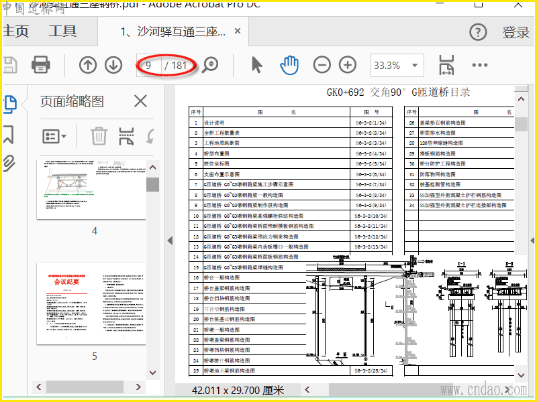The image size is (537, 402).
Task: Click the fit-width scrolling mode icon
Action: (446, 65)
